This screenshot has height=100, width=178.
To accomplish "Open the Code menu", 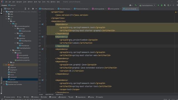I will [25, 2].
